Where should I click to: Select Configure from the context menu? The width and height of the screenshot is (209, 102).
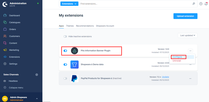tap(177, 57)
